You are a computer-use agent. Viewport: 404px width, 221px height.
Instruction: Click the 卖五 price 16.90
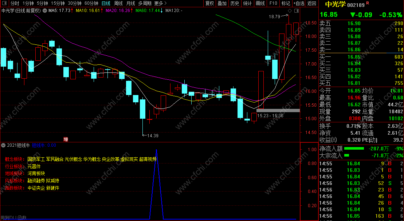[x=354, y=23]
